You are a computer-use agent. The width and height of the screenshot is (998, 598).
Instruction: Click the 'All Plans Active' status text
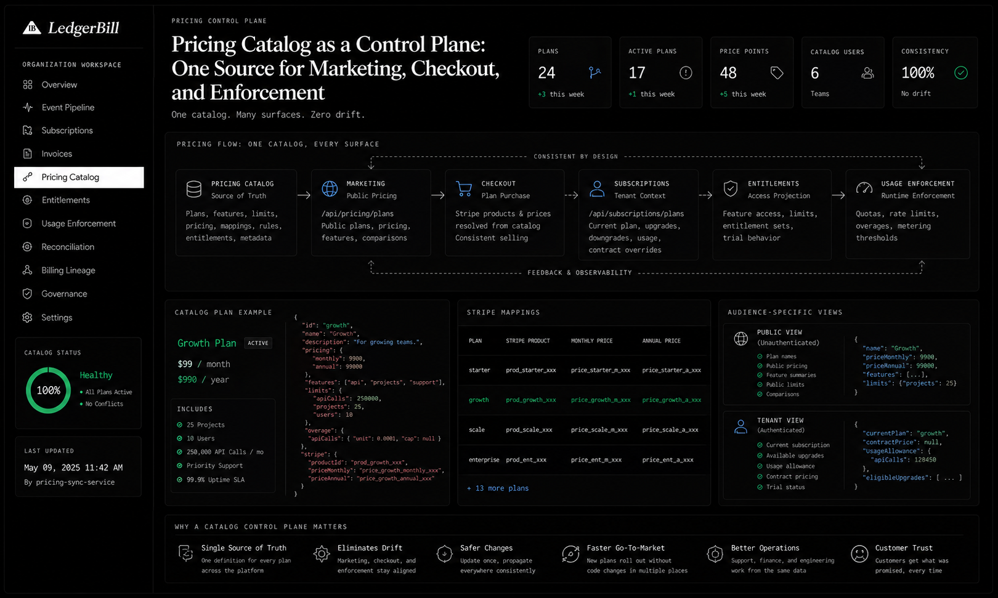[x=108, y=392]
